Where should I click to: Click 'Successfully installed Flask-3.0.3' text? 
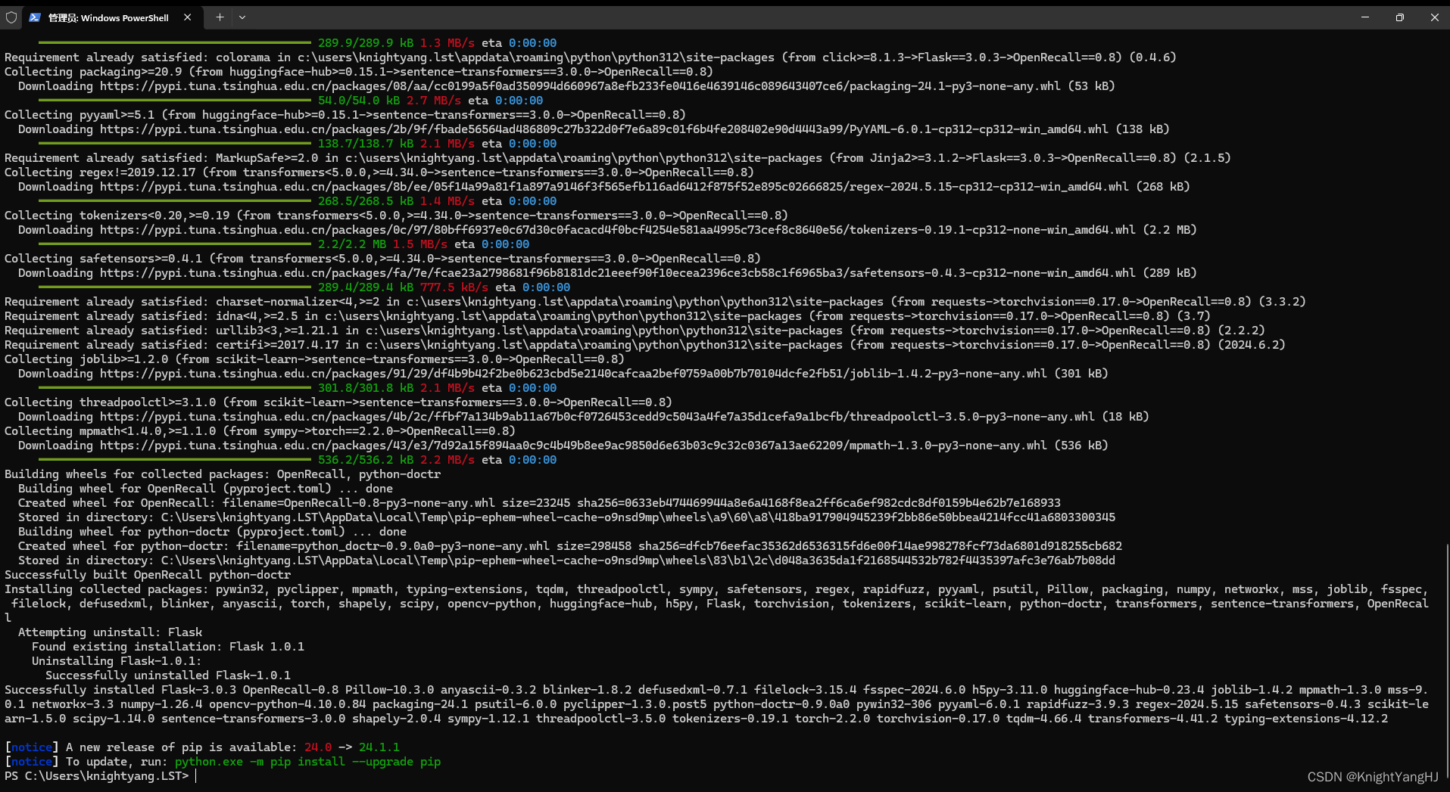point(120,690)
